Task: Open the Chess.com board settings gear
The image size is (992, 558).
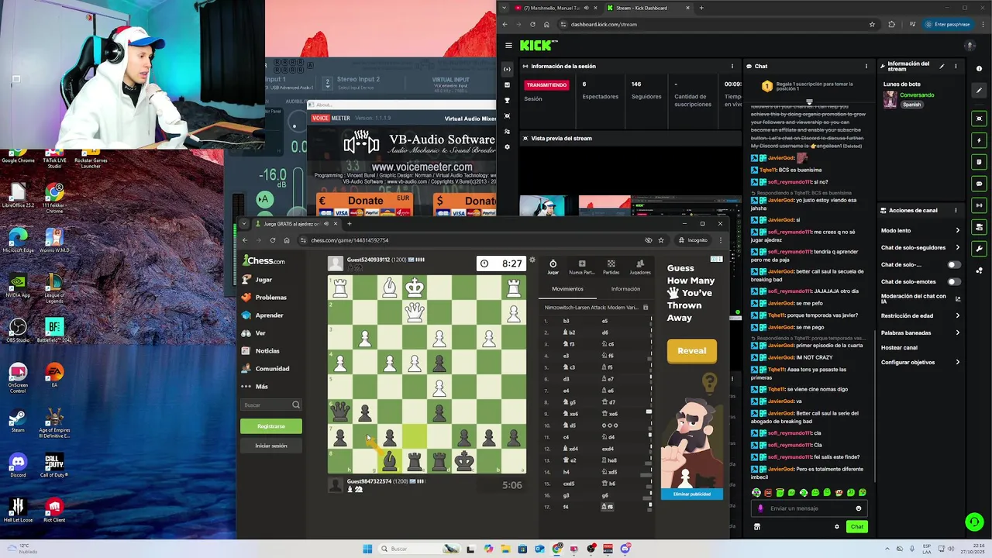Action: 532,260
